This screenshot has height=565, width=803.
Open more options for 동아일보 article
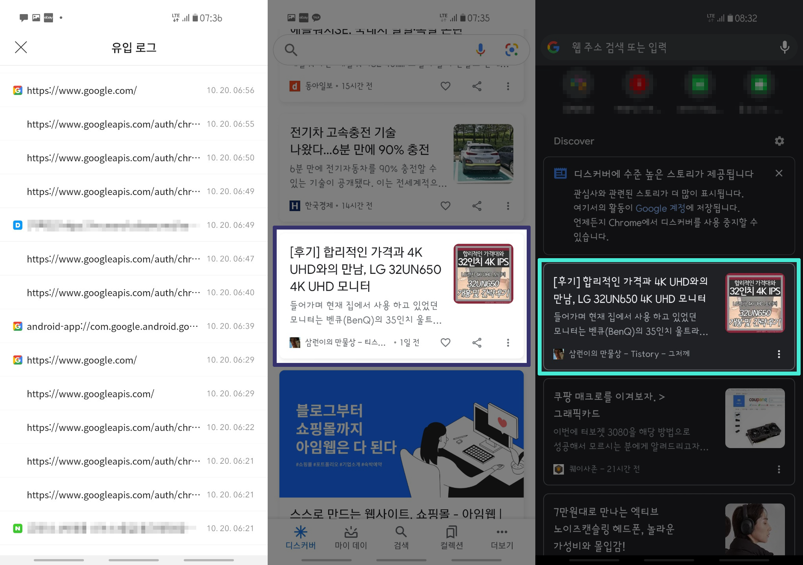[x=508, y=86]
